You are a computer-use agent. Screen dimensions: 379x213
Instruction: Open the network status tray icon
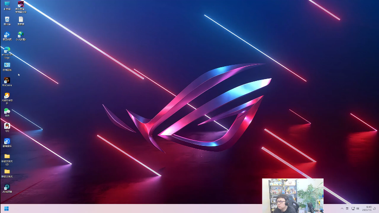click(353, 209)
